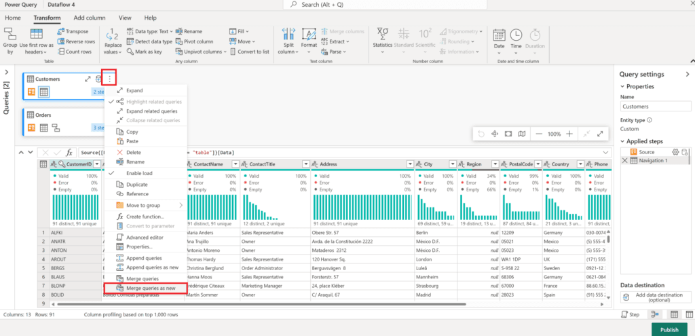695x336 pixels.
Task: Open Split column tool
Action: [288, 42]
